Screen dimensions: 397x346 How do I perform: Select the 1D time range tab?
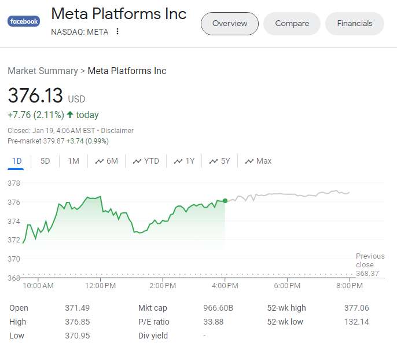(x=17, y=161)
